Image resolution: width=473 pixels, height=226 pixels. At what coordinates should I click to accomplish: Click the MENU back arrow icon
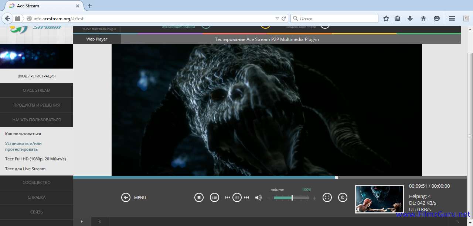[126, 198]
